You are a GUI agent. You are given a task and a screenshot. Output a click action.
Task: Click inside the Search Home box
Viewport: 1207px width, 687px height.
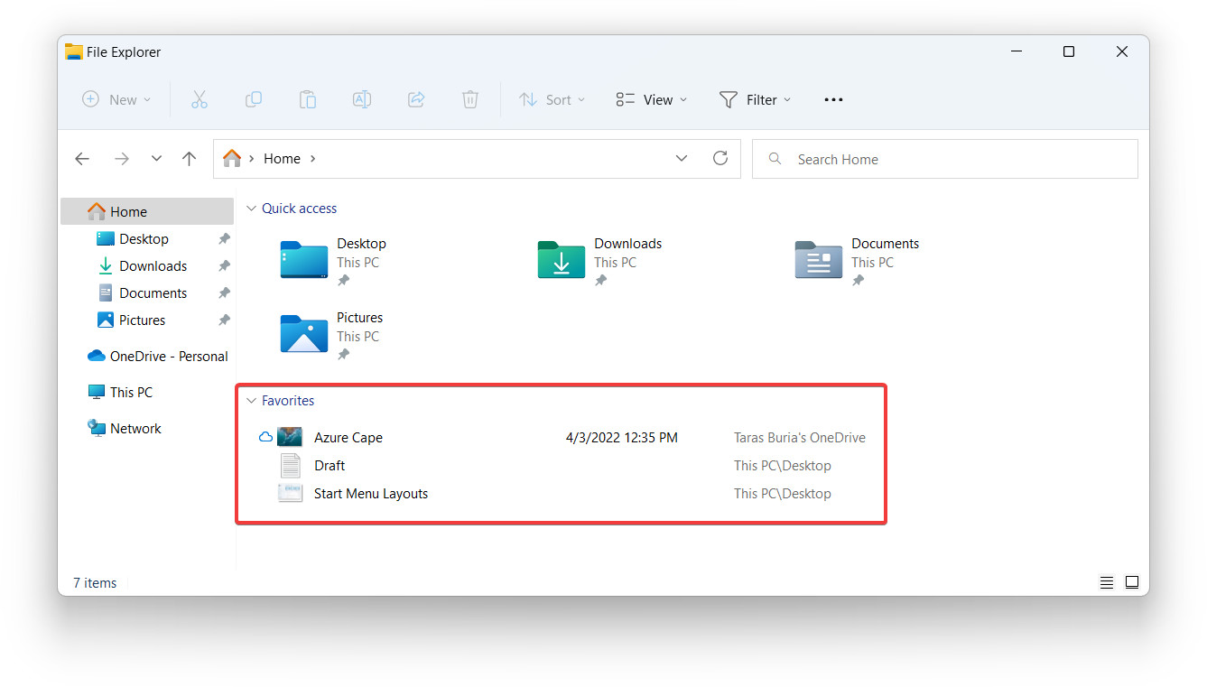944,158
